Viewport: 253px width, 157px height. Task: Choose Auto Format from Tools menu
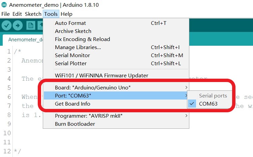tap(116, 23)
